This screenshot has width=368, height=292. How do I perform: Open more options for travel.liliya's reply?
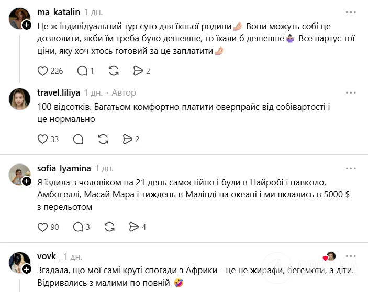click(350, 92)
